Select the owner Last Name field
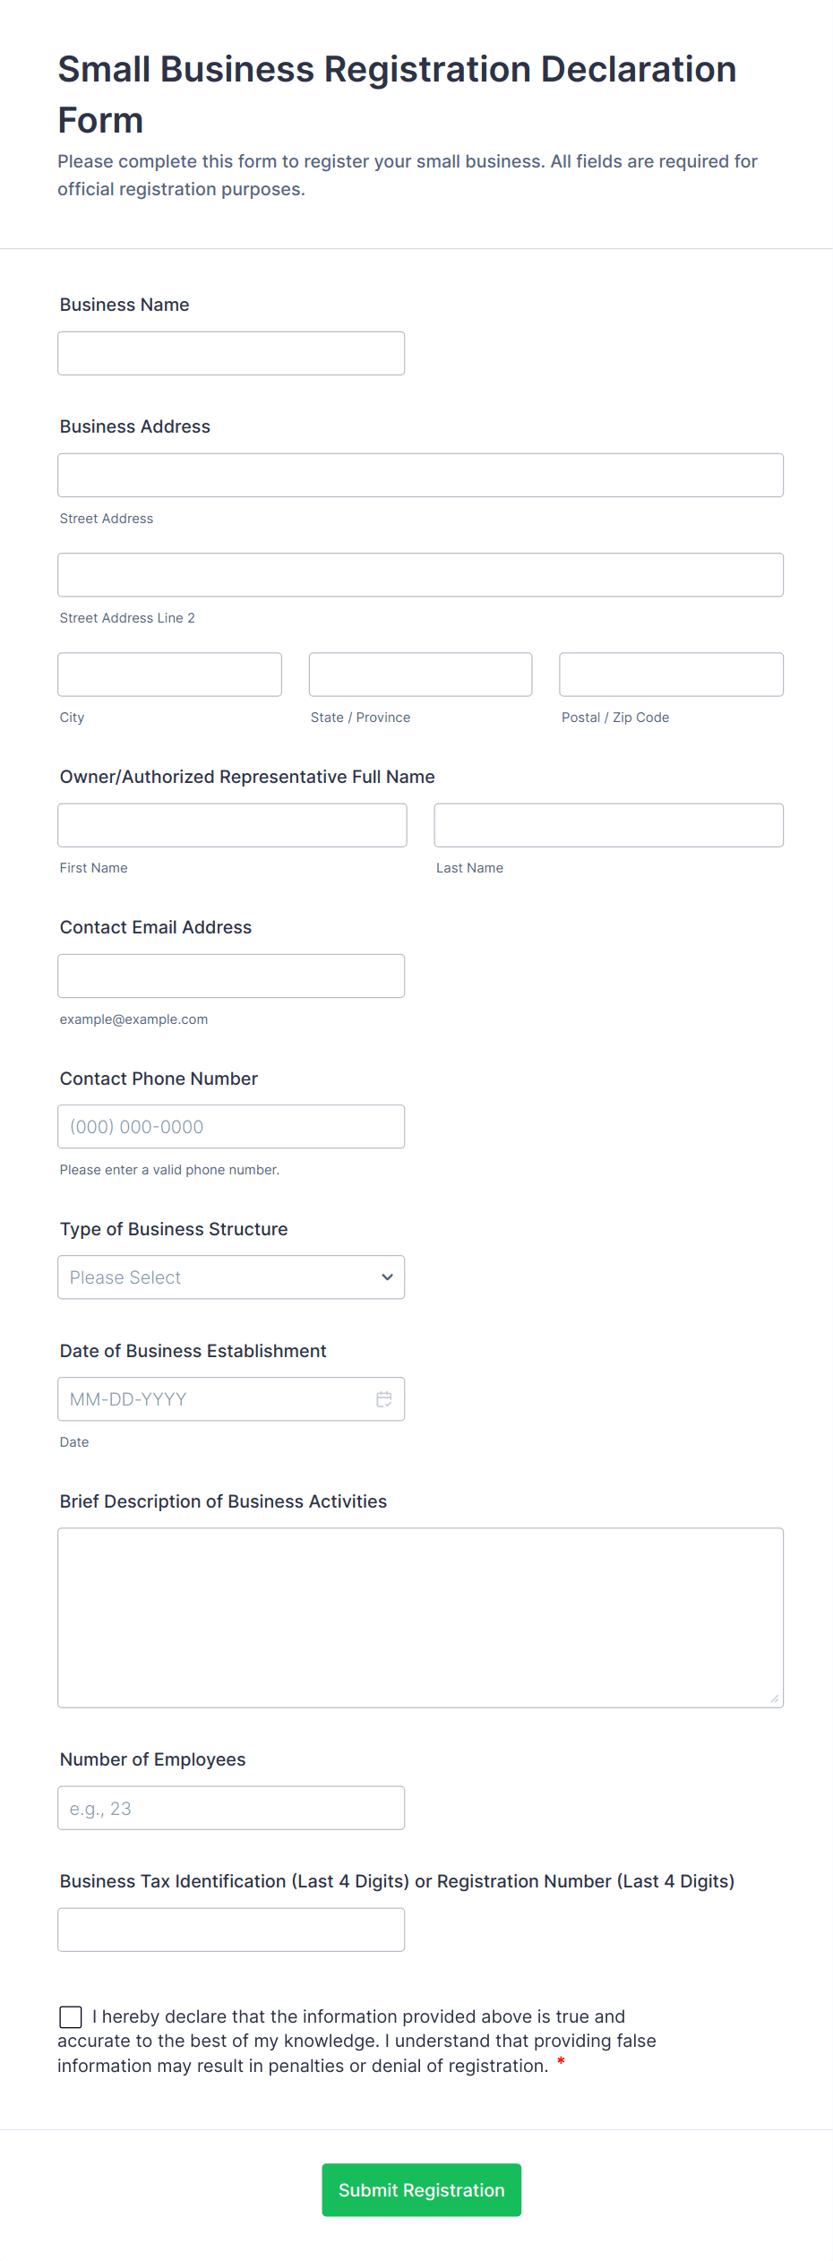This screenshot has width=833, height=2261. (x=608, y=825)
